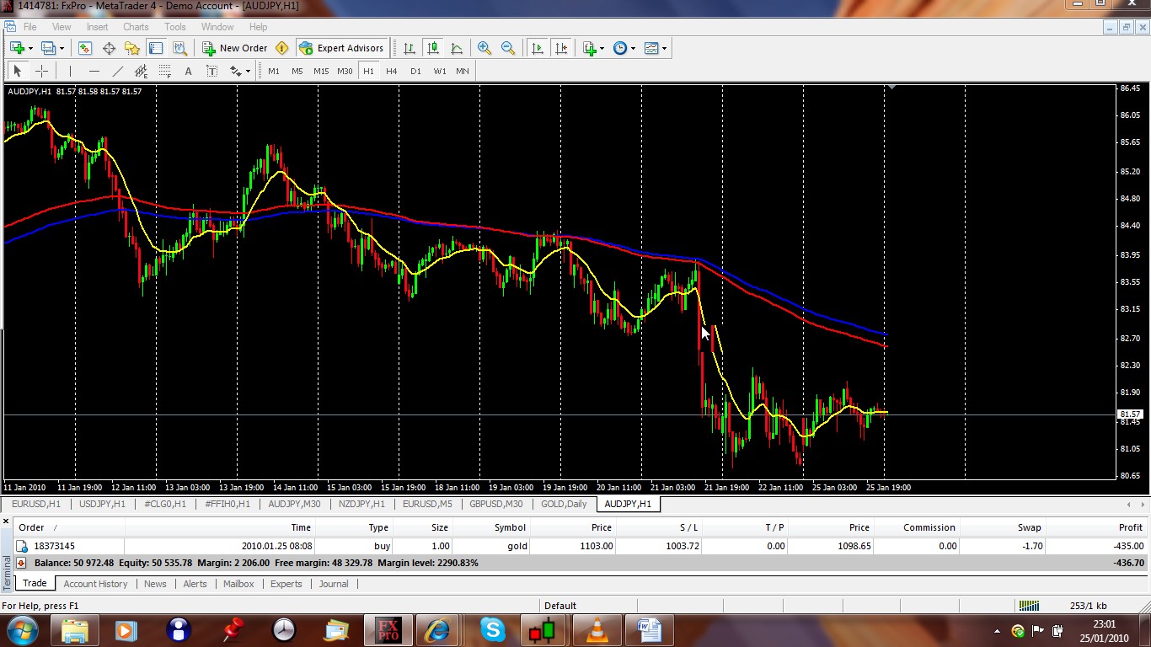Image resolution: width=1151 pixels, height=647 pixels.
Task: Click the FxPro icon in the taskbar
Action: click(388, 630)
